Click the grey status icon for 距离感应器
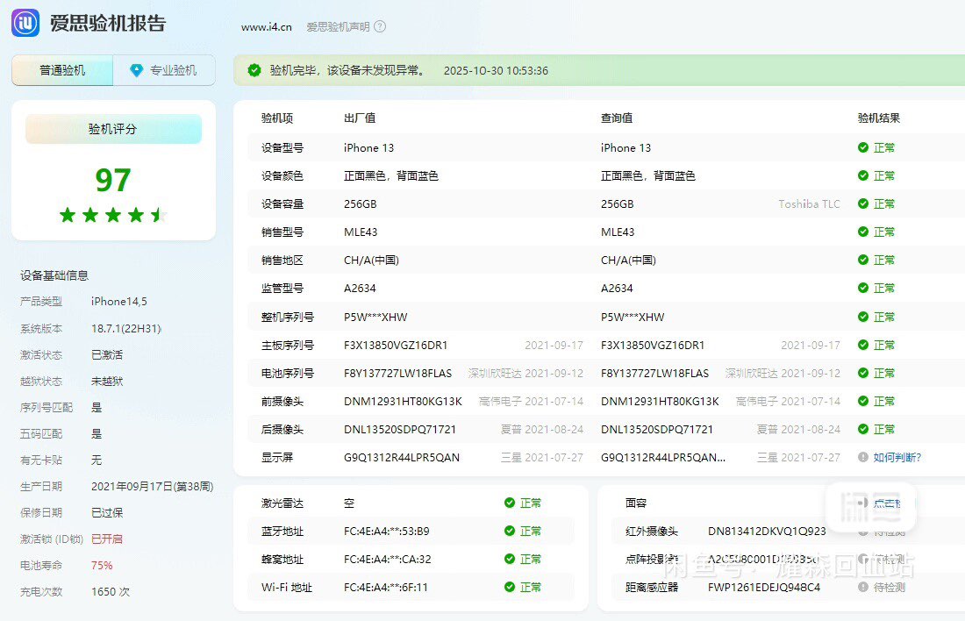This screenshot has height=621, width=965. [x=863, y=587]
